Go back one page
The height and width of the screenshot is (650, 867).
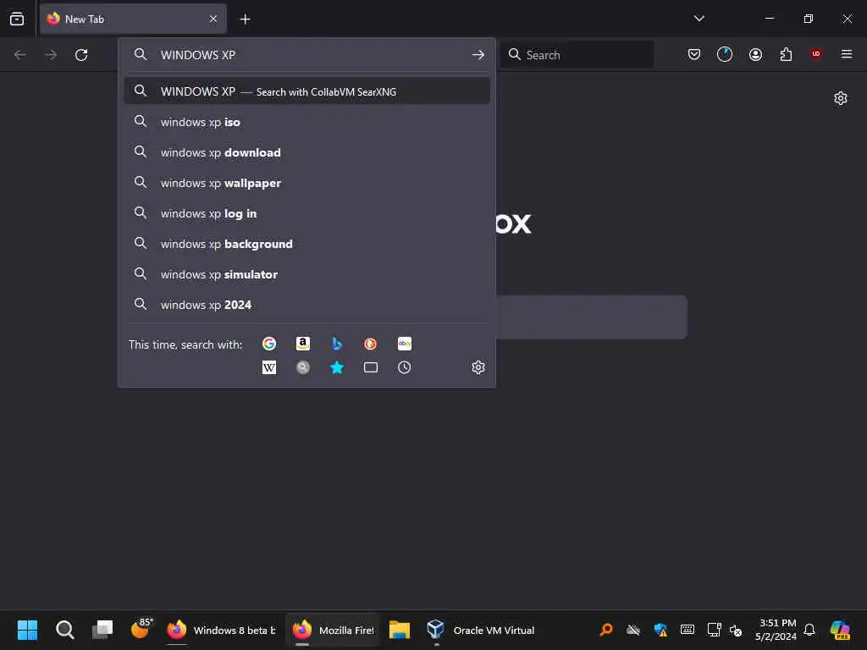pos(20,55)
